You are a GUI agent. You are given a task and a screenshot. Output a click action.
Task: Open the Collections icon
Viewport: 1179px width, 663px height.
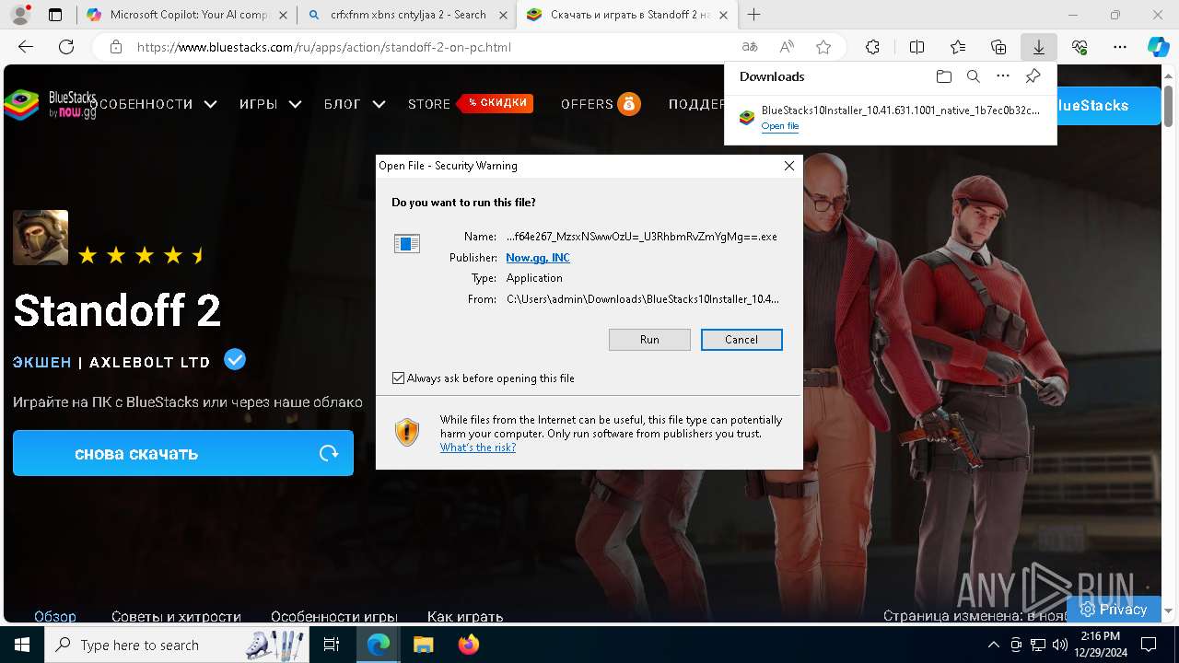click(x=998, y=47)
